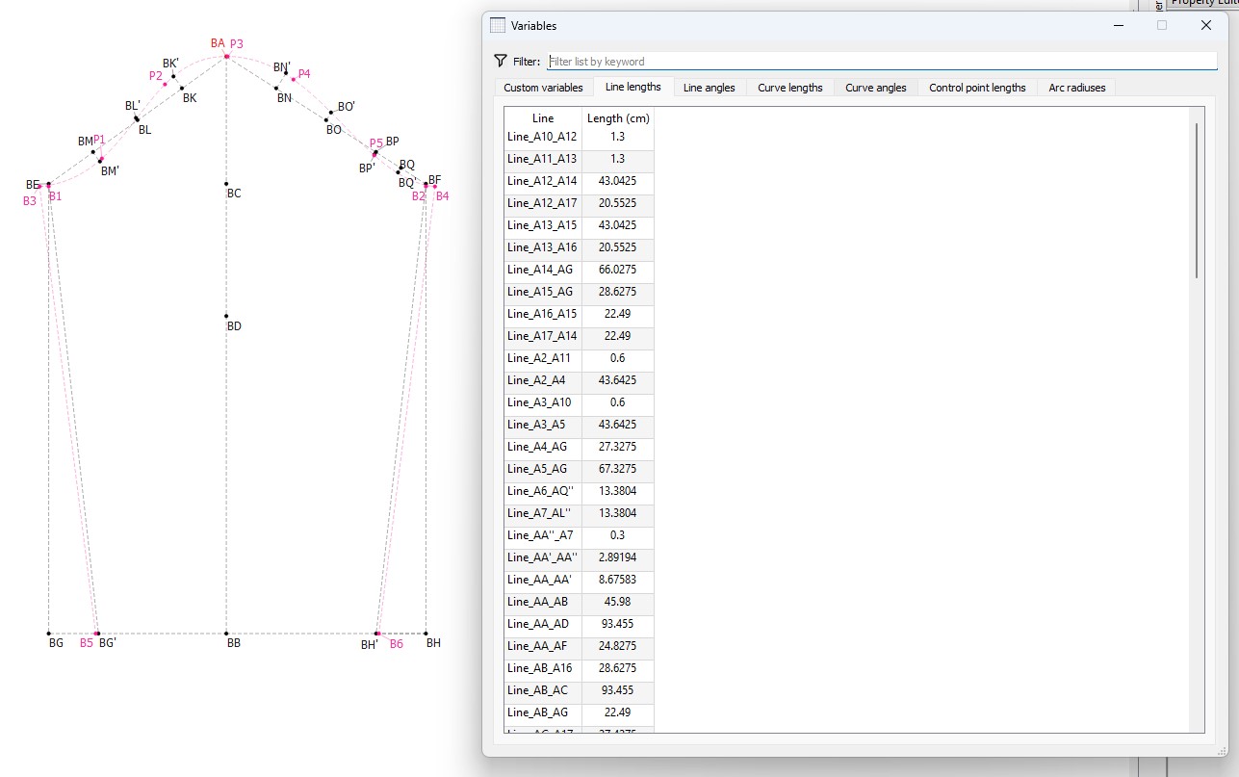Select the Line_A2_A11 row
Viewport: 1239px width, 777px height.
579,358
